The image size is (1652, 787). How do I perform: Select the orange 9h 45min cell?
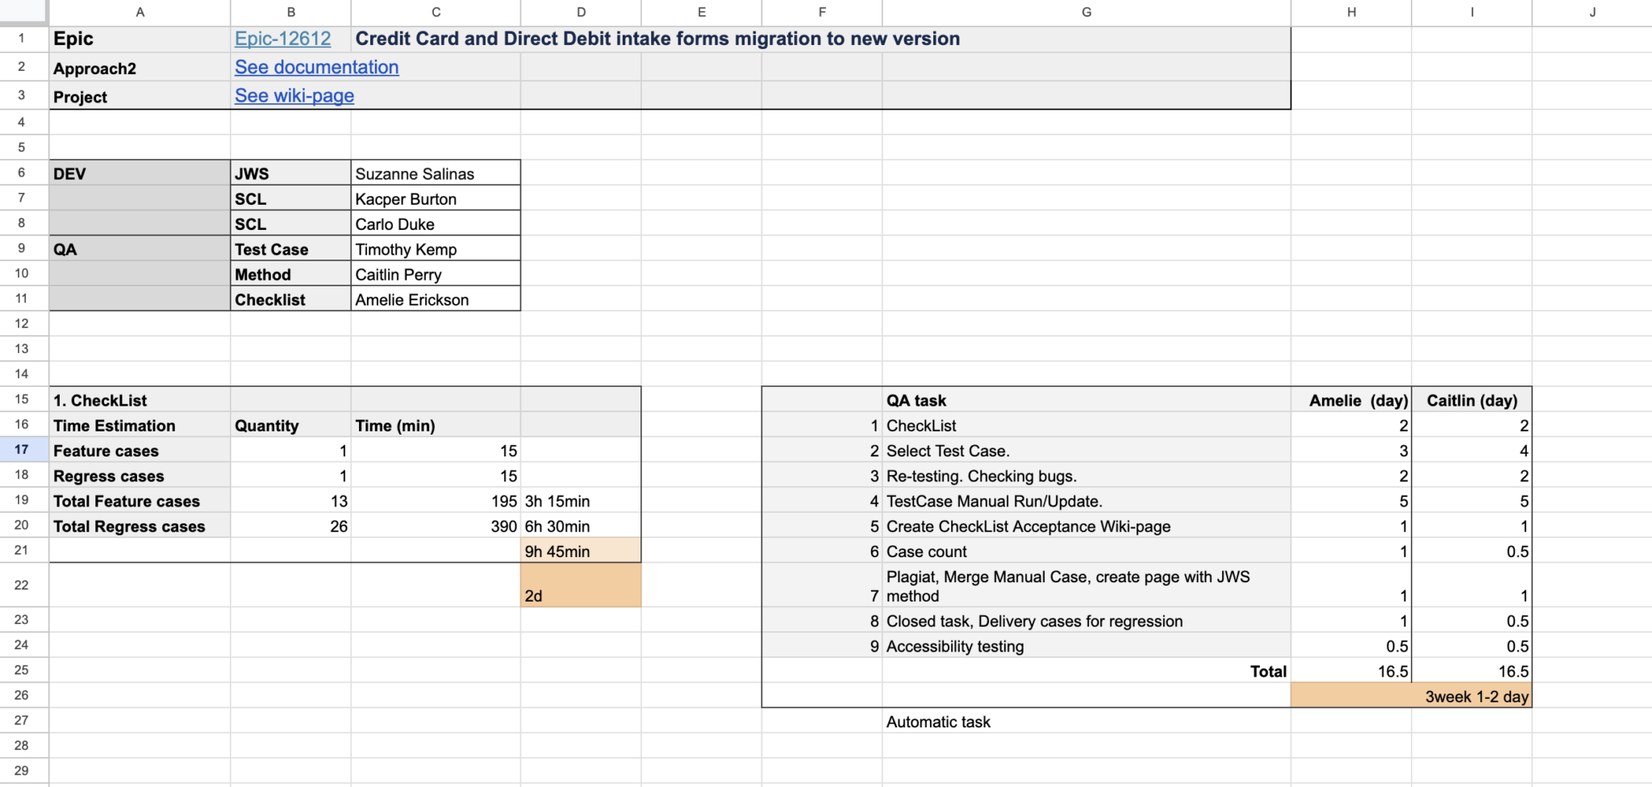tap(580, 552)
